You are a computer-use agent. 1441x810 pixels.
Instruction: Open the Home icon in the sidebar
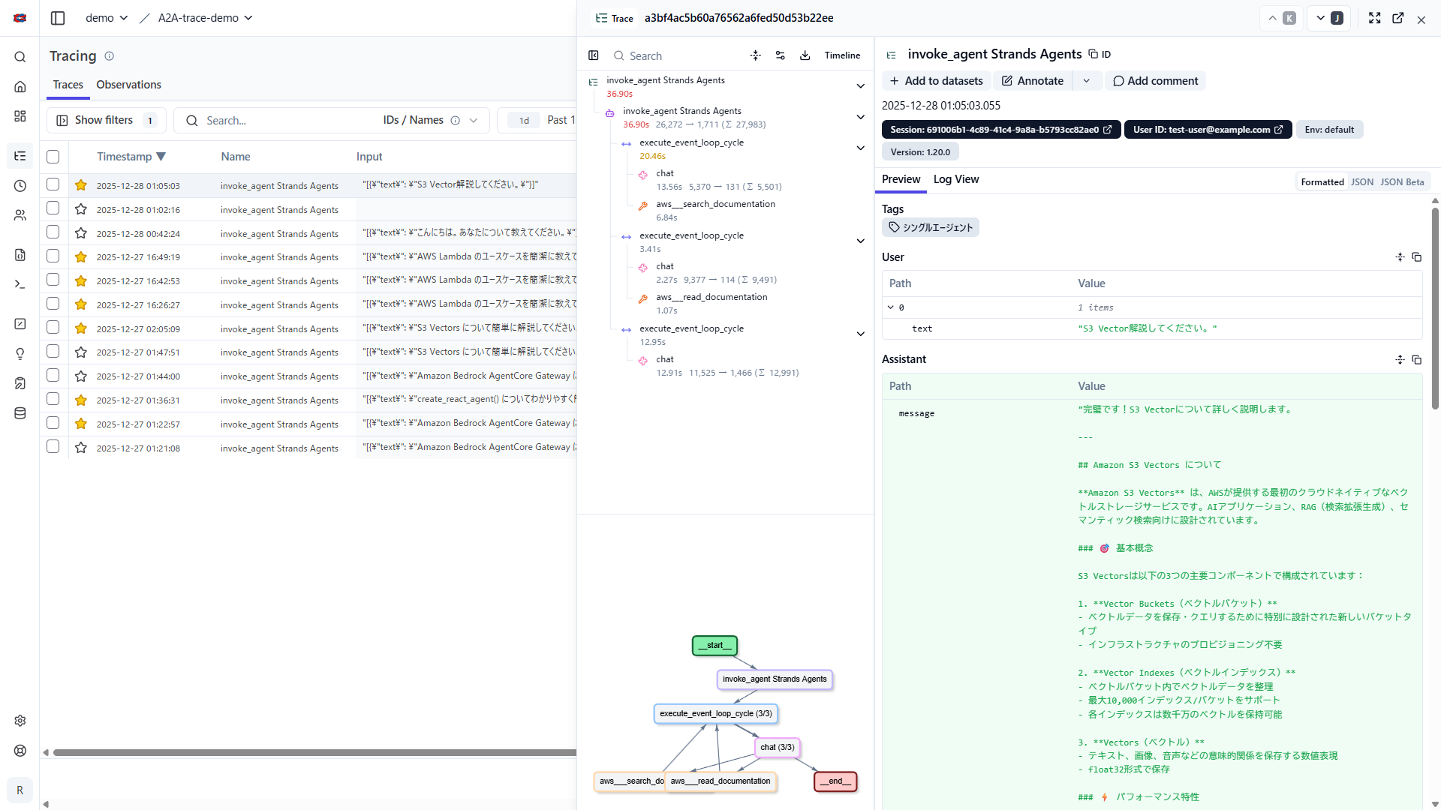(20, 87)
